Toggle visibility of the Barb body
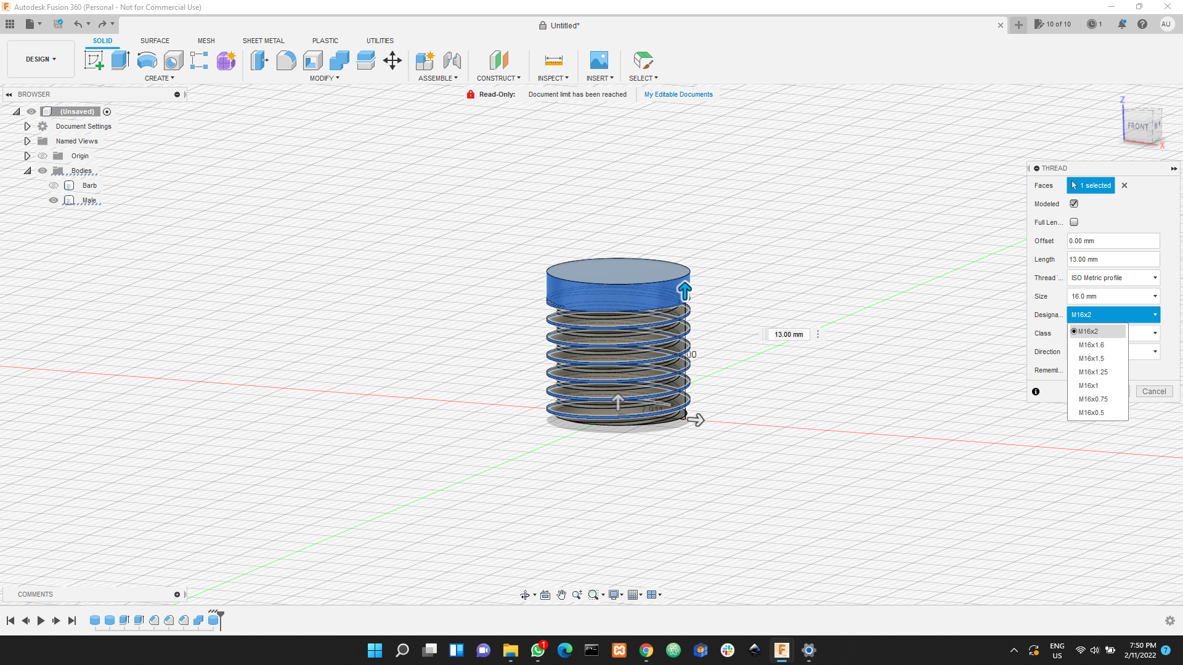 click(54, 185)
